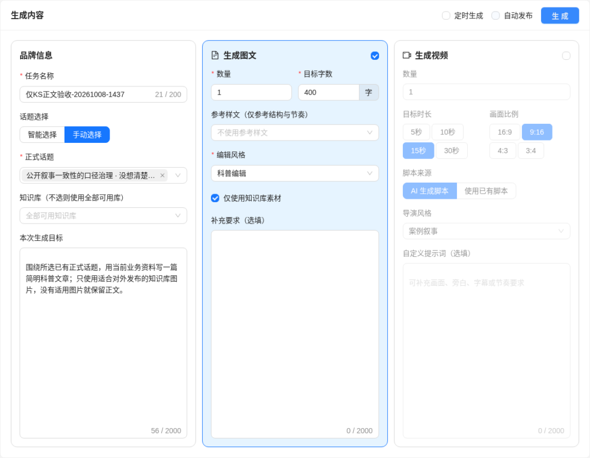Click the 生成内容 page title
Screen dimensions: 590x458
pos(27,16)
